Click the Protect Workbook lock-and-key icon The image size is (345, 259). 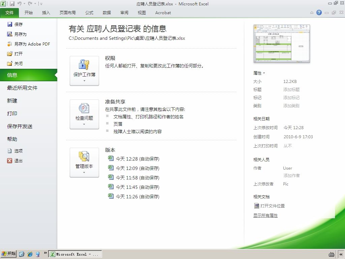pyautogui.click(x=84, y=64)
